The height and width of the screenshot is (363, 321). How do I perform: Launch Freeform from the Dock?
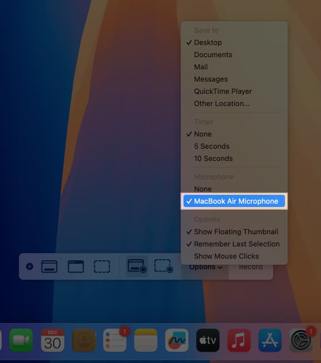[177, 340]
